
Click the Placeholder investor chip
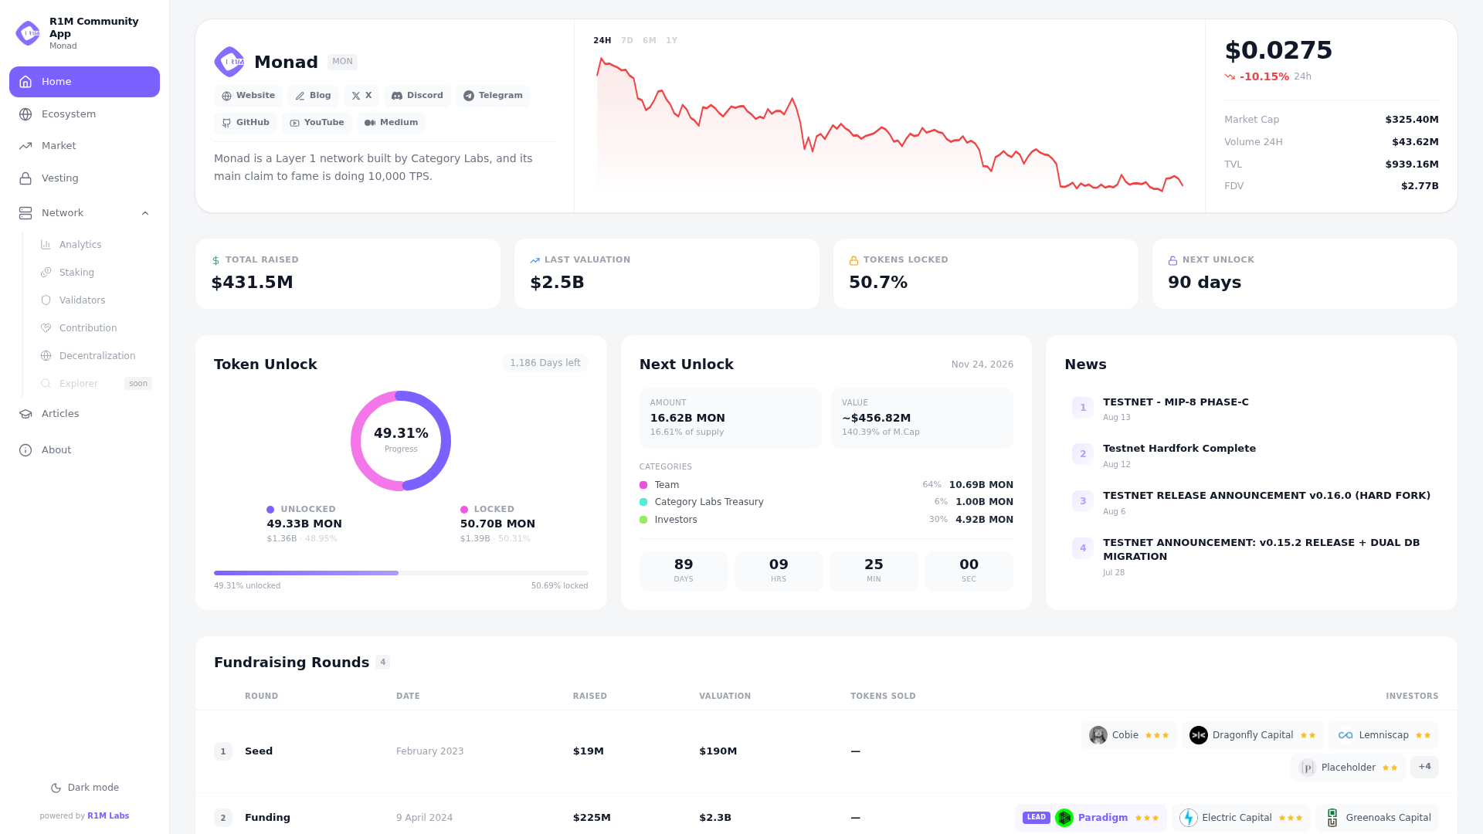(x=1349, y=768)
